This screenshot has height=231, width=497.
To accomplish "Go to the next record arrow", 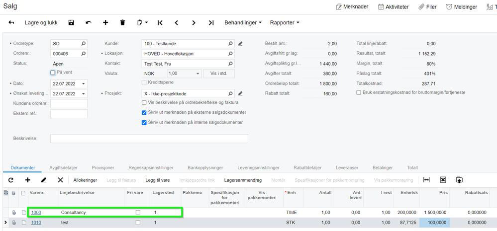I will 194,23.
